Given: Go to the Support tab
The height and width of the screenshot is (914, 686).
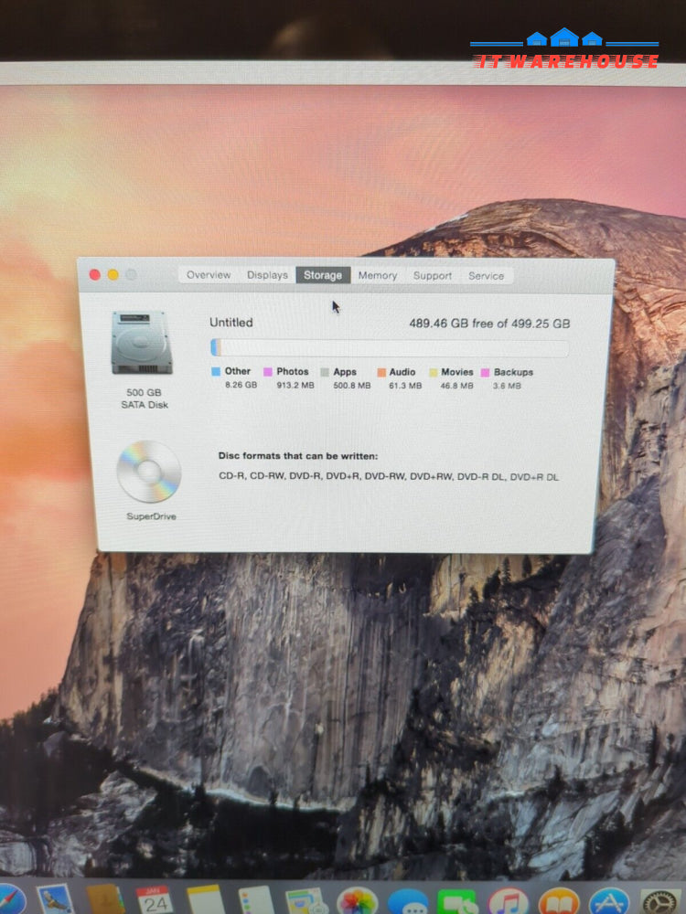Looking at the screenshot, I should 432,275.
